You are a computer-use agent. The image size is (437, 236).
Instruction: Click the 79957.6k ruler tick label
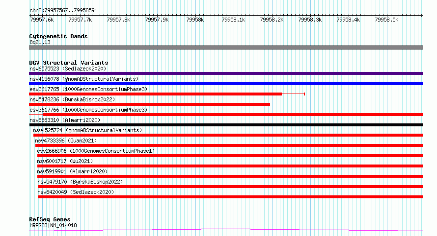point(42,20)
